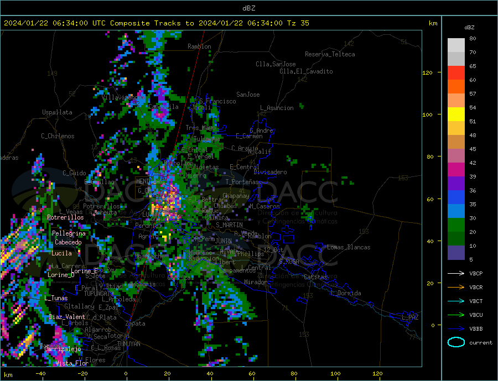The width and height of the screenshot is (498, 381).
Task: Select the purple 36–39 dBZ swatch
Action: (456, 184)
